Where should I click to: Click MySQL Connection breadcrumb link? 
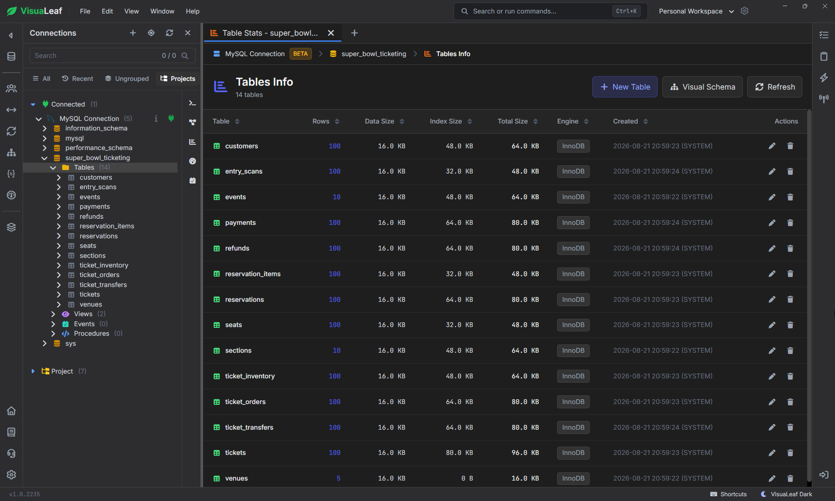pos(255,54)
